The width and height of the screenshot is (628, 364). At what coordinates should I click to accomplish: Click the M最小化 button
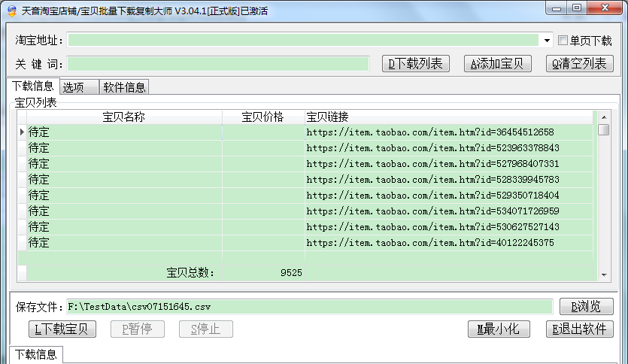click(499, 329)
